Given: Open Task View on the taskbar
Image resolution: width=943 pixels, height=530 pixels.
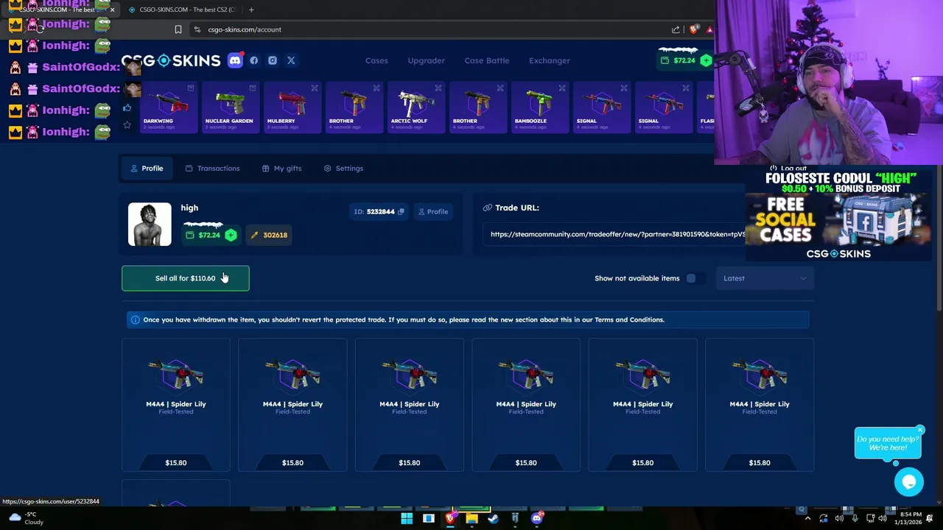Looking at the screenshot, I should pos(429,518).
